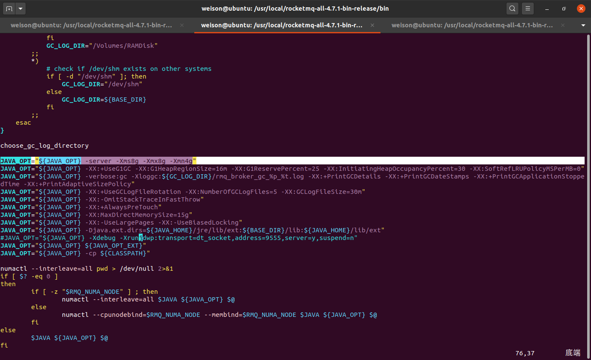Click --cpunodebind=$RMQ_NUMA_NODE argument

click(146, 315)
